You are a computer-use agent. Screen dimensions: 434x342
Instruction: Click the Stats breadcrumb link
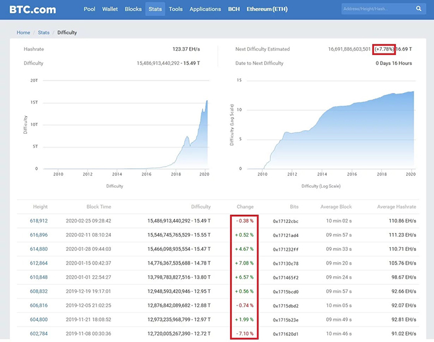point(43,32)
